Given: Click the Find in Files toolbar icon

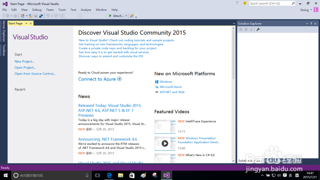Looking at the screenshot, I should pyautogui.click(x=132, y=16).
